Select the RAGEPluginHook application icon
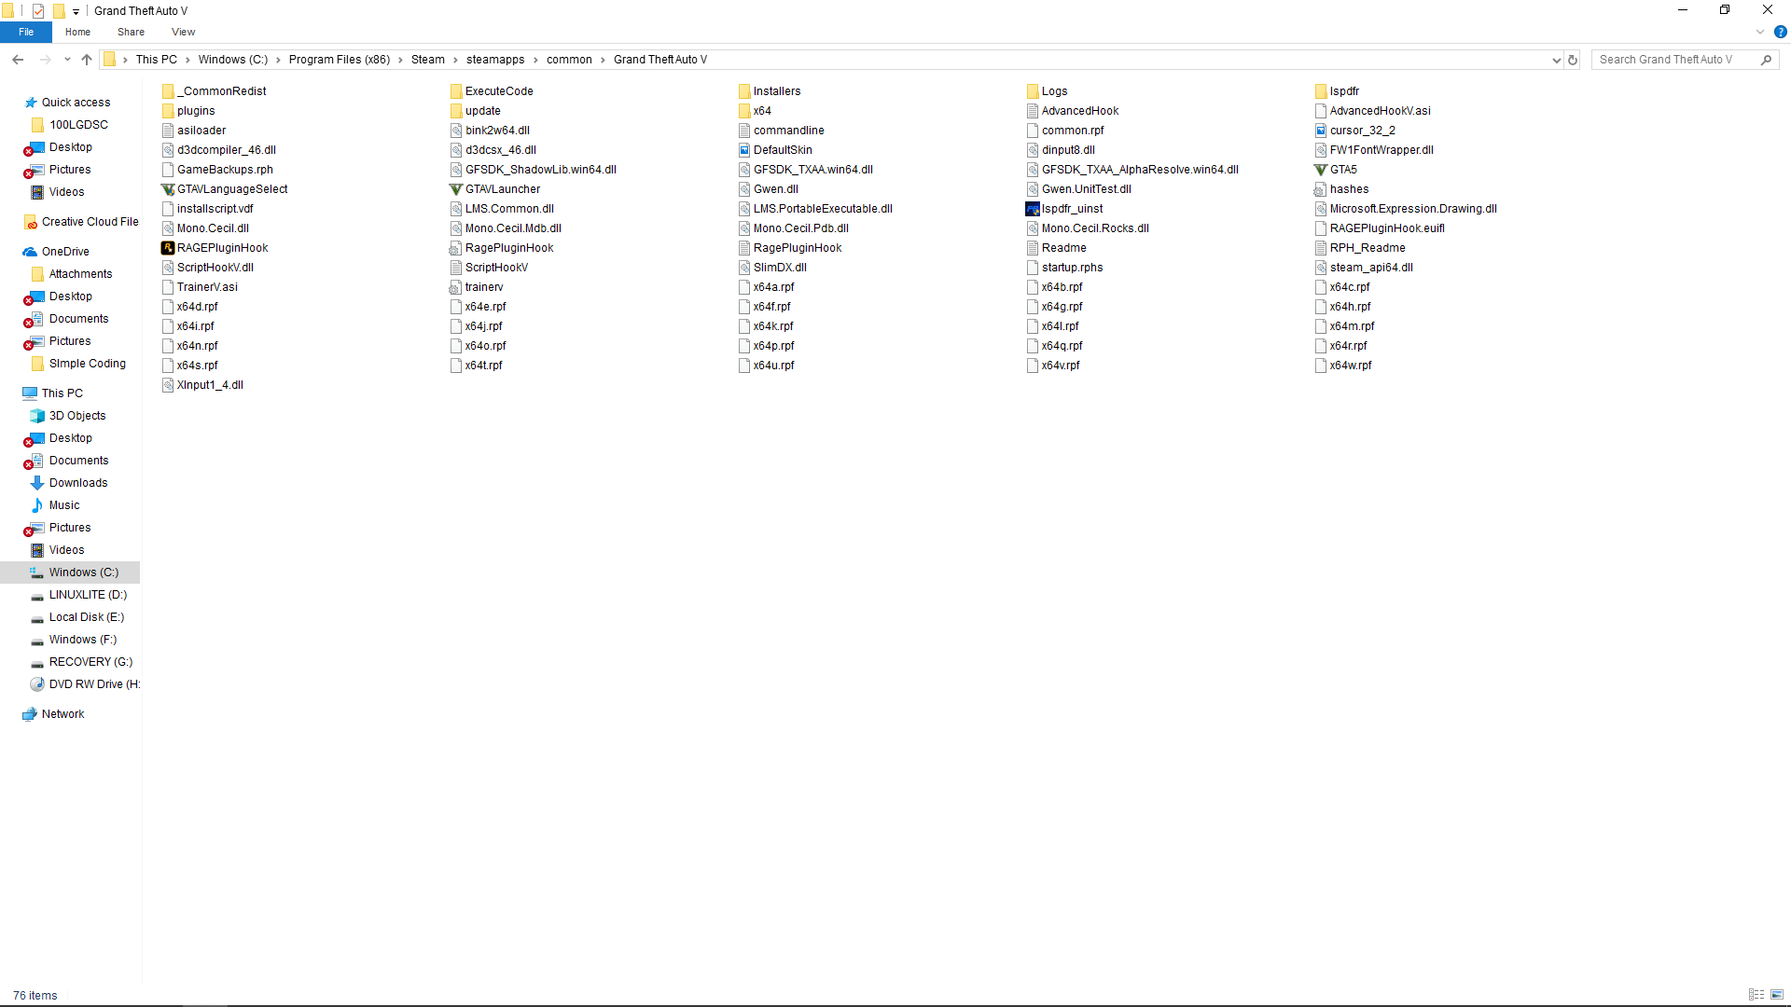This screenshot has height=1007, width=1791. click(168, 248)
